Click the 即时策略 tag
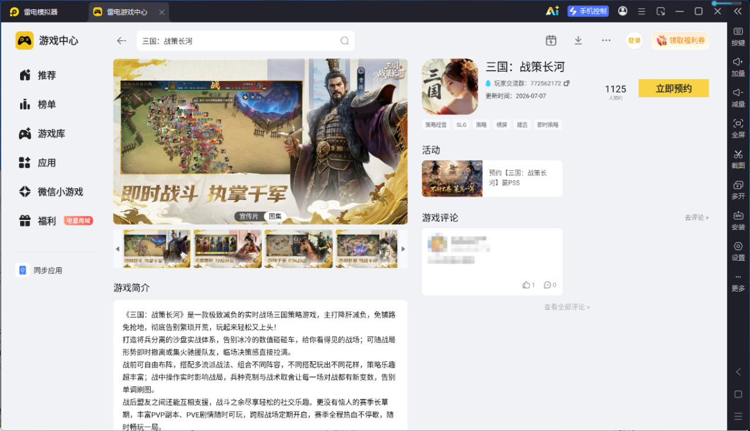Image resolution: width=750 pixels, height=431 pixels. 547,125
